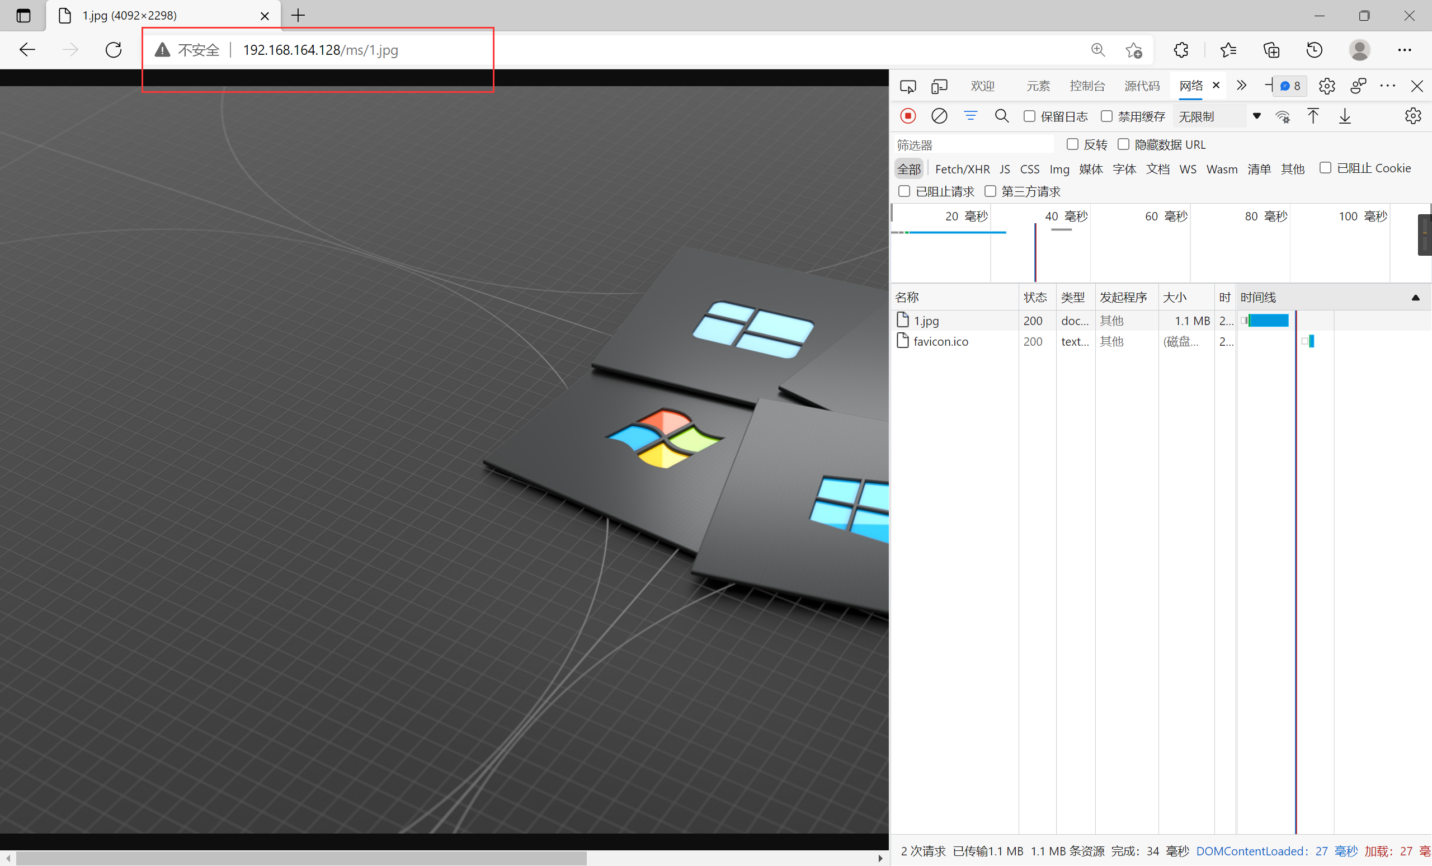1432x866 pixels.
Task: Click 时间线 column sort arrow
Action: point(1416,298)
